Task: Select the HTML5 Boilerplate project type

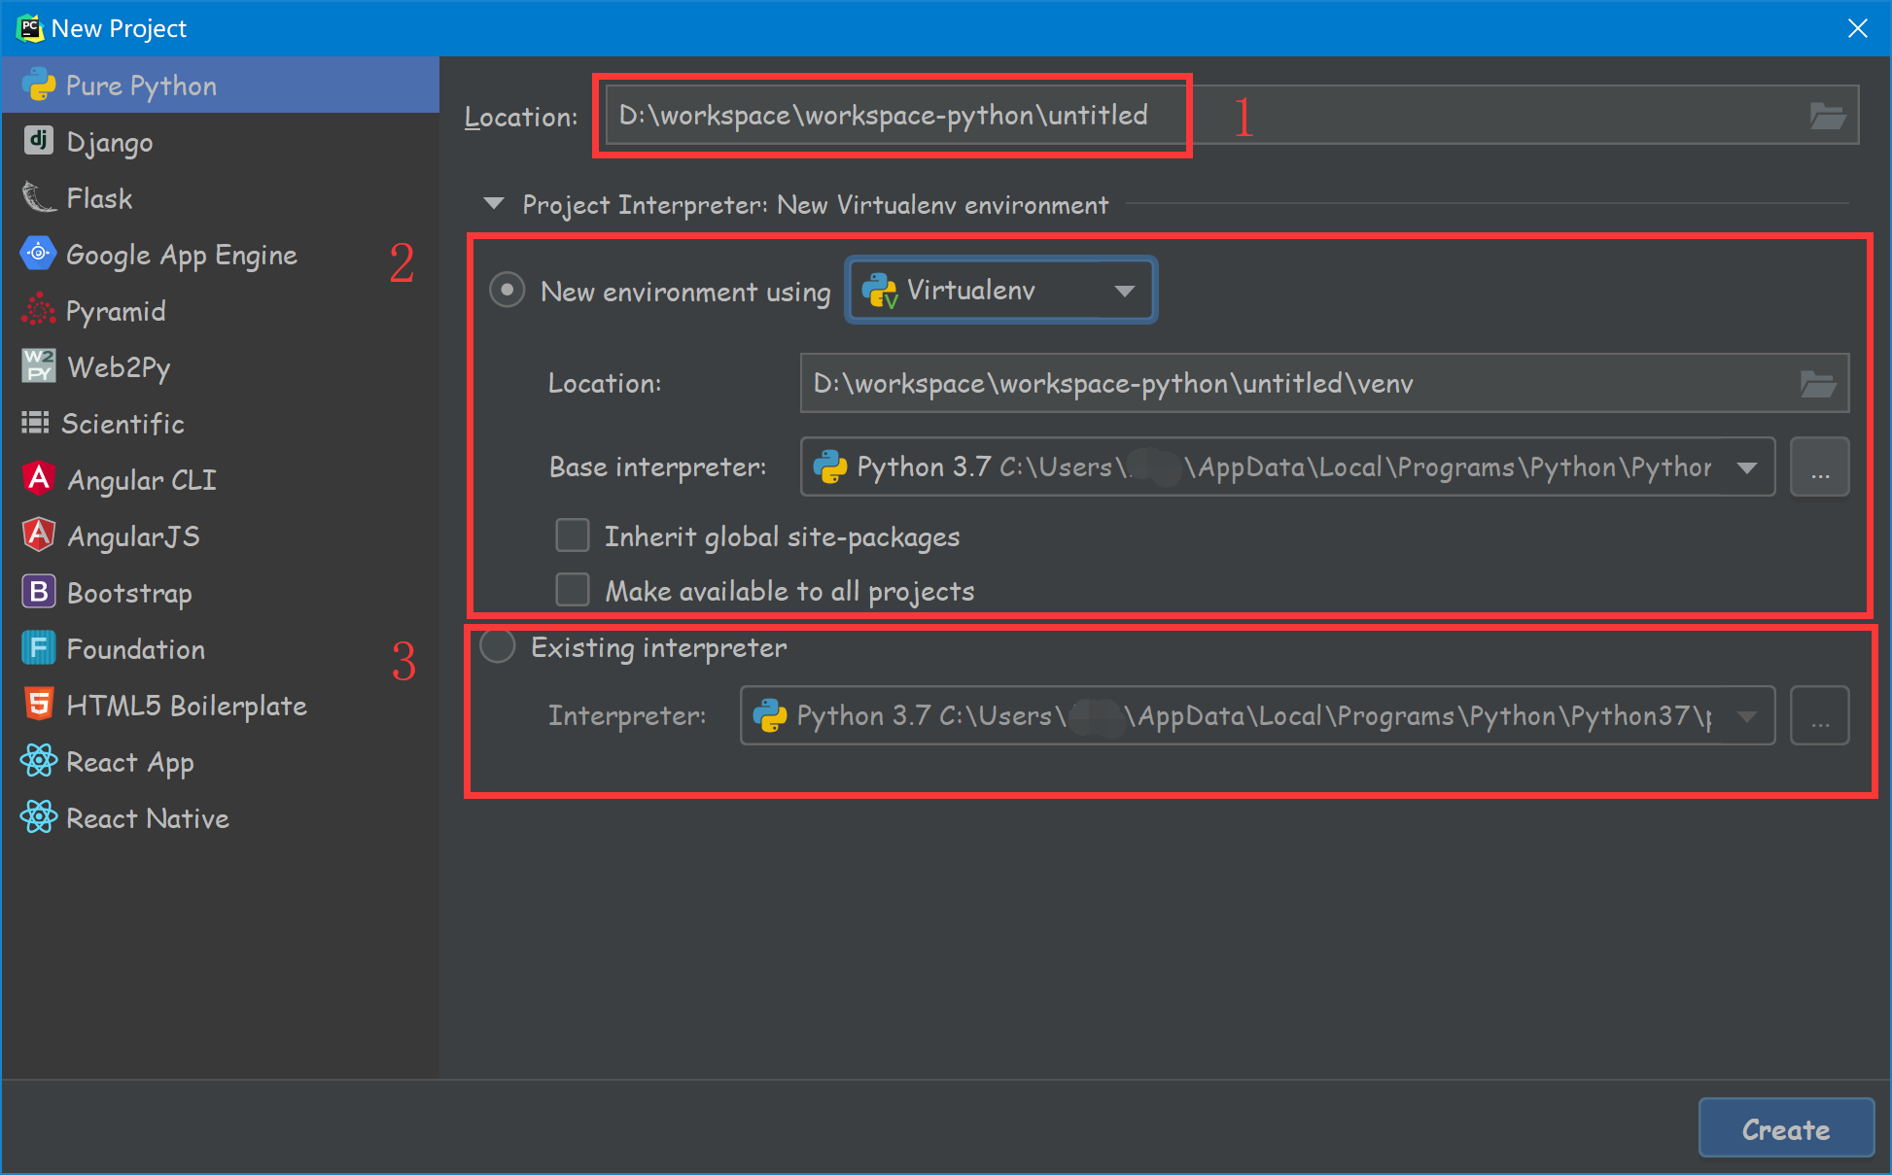Action: pos(186,705)
